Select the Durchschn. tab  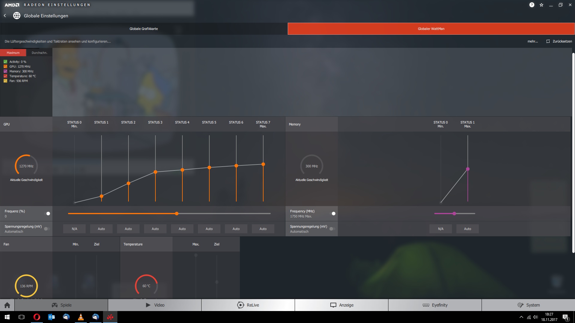tap(39, 53)
